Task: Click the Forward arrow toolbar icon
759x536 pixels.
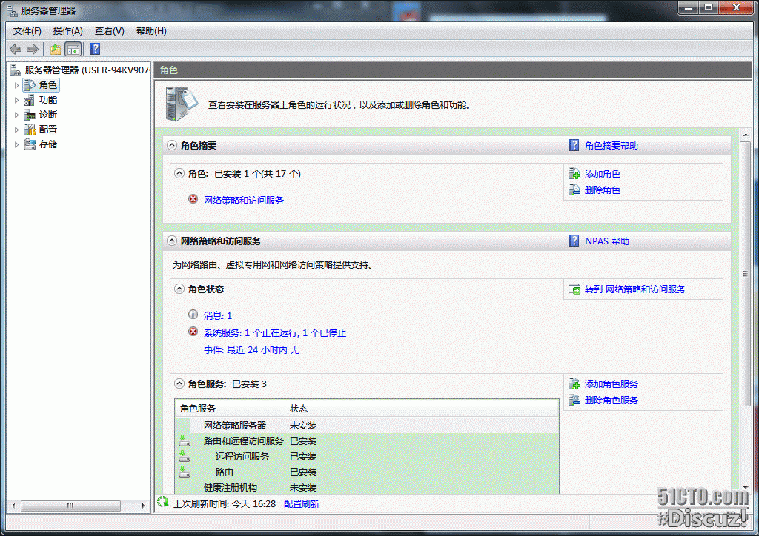Action: (33, 49)
